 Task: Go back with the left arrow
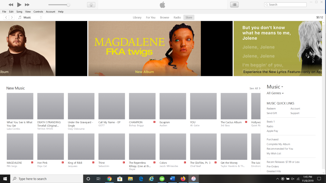[x=6, y=17]
